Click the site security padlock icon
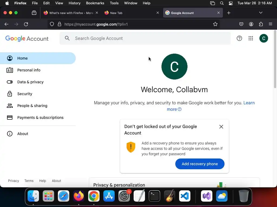The image size is (277, 207). click(60, 24)
